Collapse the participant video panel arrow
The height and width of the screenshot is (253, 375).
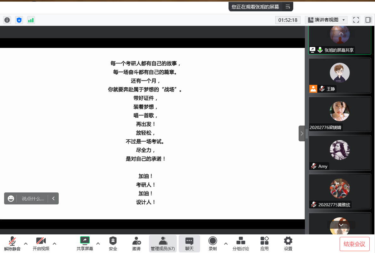tap(302, 133)
